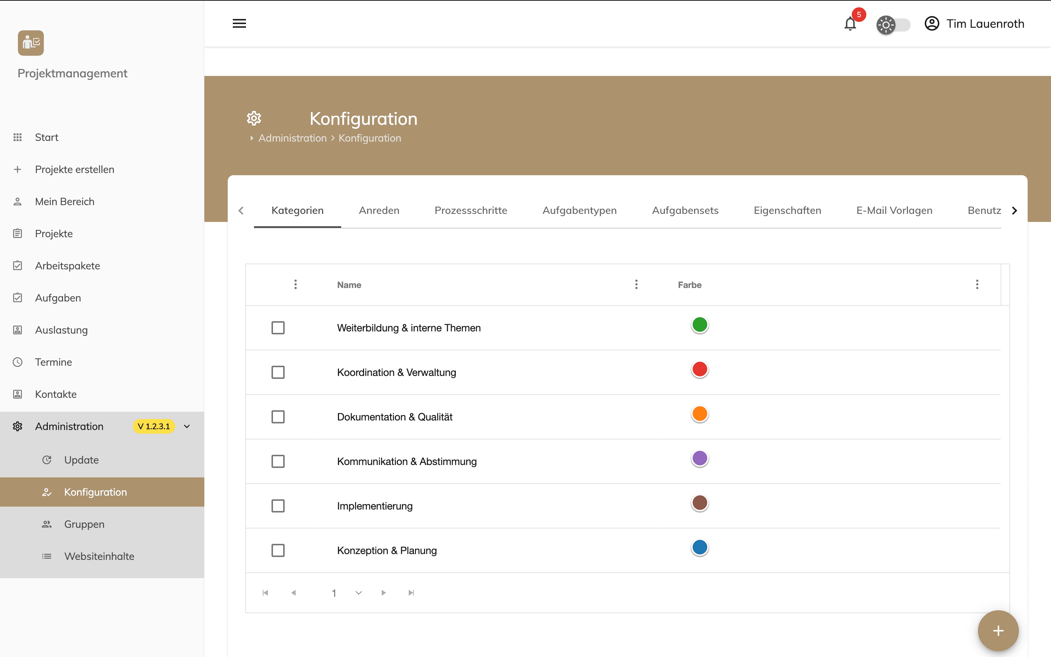
Task: Collapse the Administration submenu chevron
Action: [187, 427]
